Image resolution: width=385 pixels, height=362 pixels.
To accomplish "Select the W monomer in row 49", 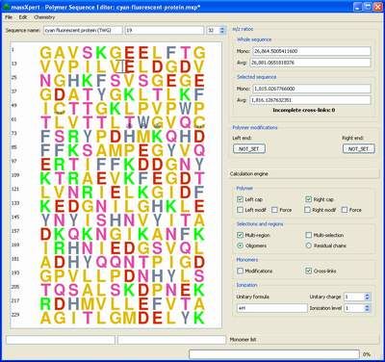I will 185,109.
